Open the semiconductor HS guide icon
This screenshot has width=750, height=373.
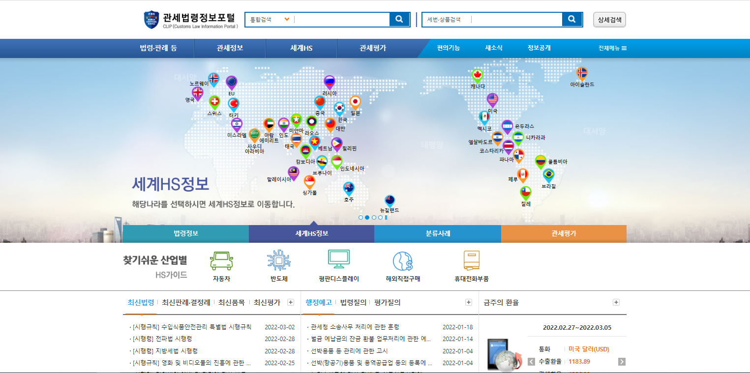(x=278, y=260)
